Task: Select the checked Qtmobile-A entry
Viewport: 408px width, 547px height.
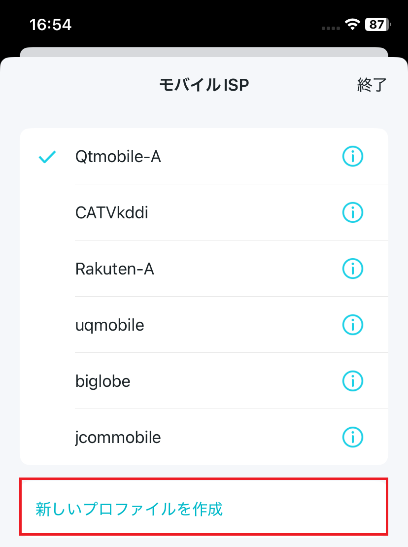Action: (204, 156)
